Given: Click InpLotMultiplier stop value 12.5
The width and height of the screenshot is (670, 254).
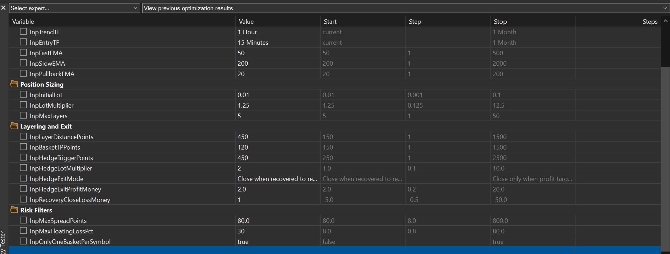Looking at the screenshot, I should (533, 105).
